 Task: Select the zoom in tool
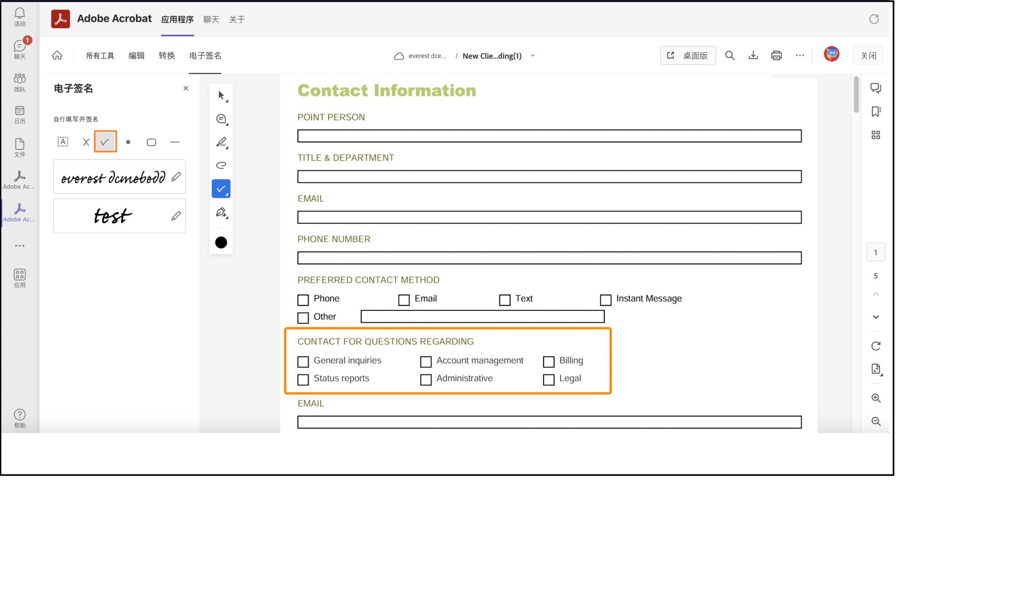click(876, 398)
